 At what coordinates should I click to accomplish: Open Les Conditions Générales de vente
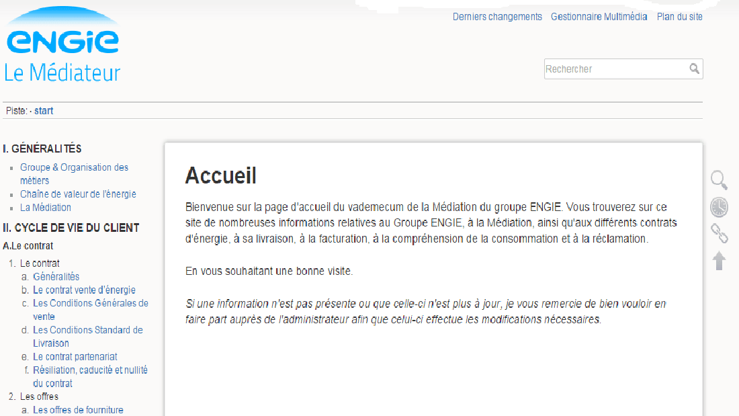[x=91, y=310]
